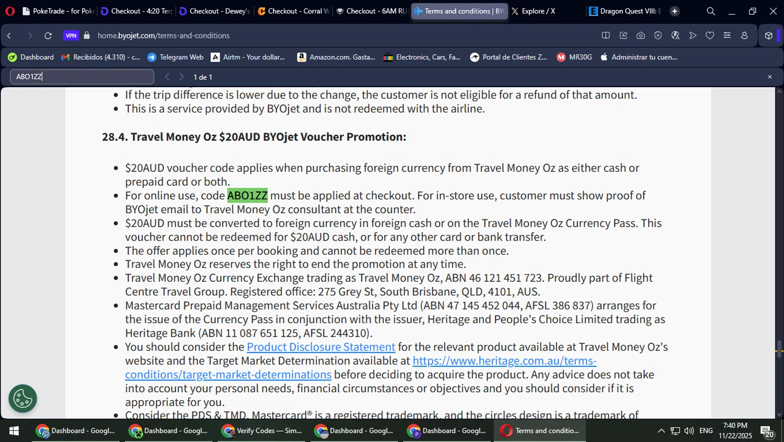Click page scrollbar down arrow
The width and height of the screenshot is (784, 442).
pos(779,414)
